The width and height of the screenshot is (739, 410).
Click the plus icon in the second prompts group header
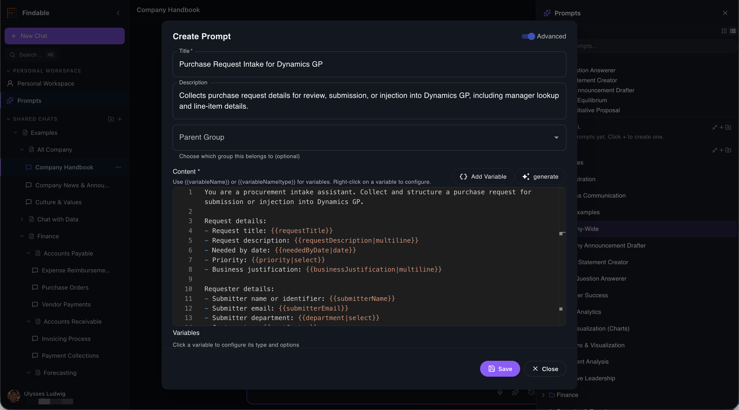coord(722,150)
